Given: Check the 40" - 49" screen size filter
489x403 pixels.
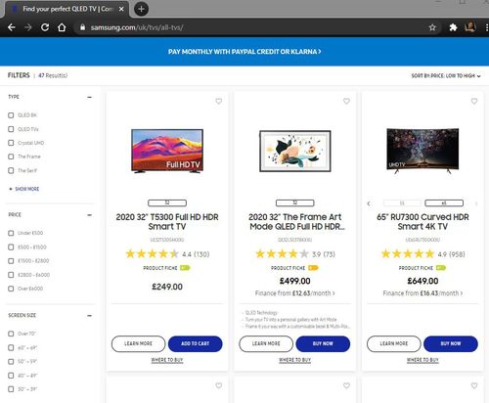Looking at the screenshot, I should point(11,376).
